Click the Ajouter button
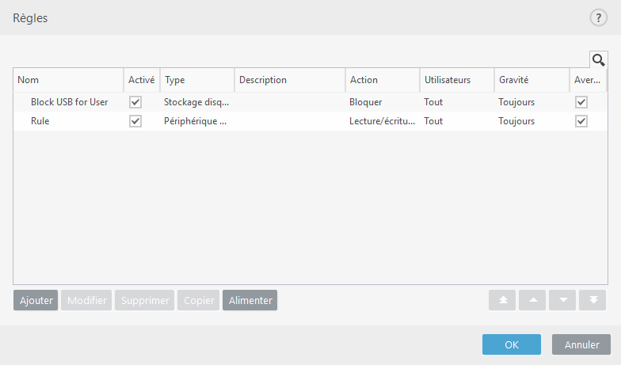The image size is (621, 365). (36, 300)
